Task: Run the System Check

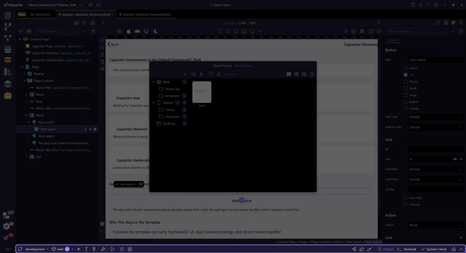Action: tap(433, 249)
